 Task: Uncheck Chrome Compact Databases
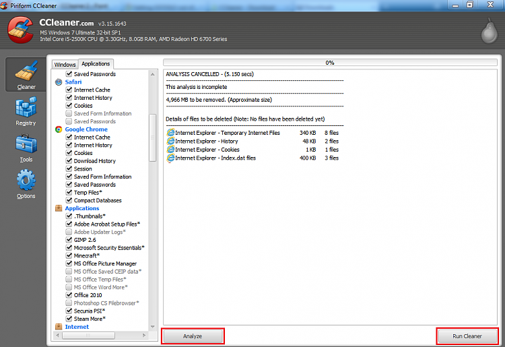point(69,200)
